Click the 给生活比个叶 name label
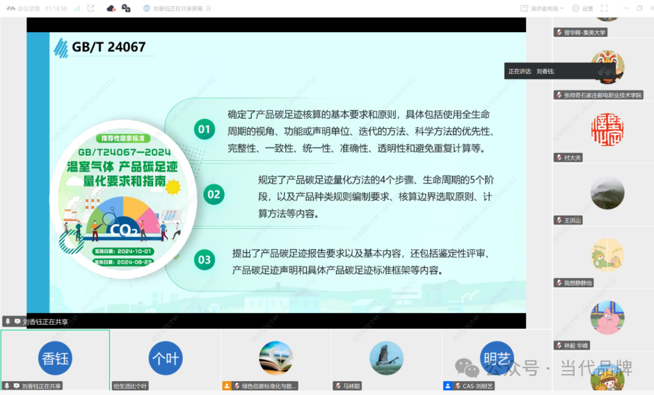The width and height of the screenshot is (654, 395). (x=130, y=387)
